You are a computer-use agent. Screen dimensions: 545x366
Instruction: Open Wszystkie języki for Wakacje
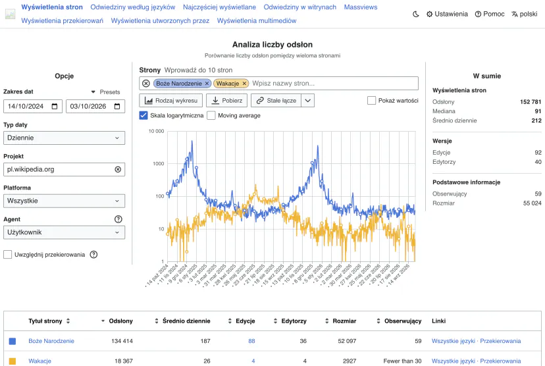pyautogui.click(x=454, y=361)
